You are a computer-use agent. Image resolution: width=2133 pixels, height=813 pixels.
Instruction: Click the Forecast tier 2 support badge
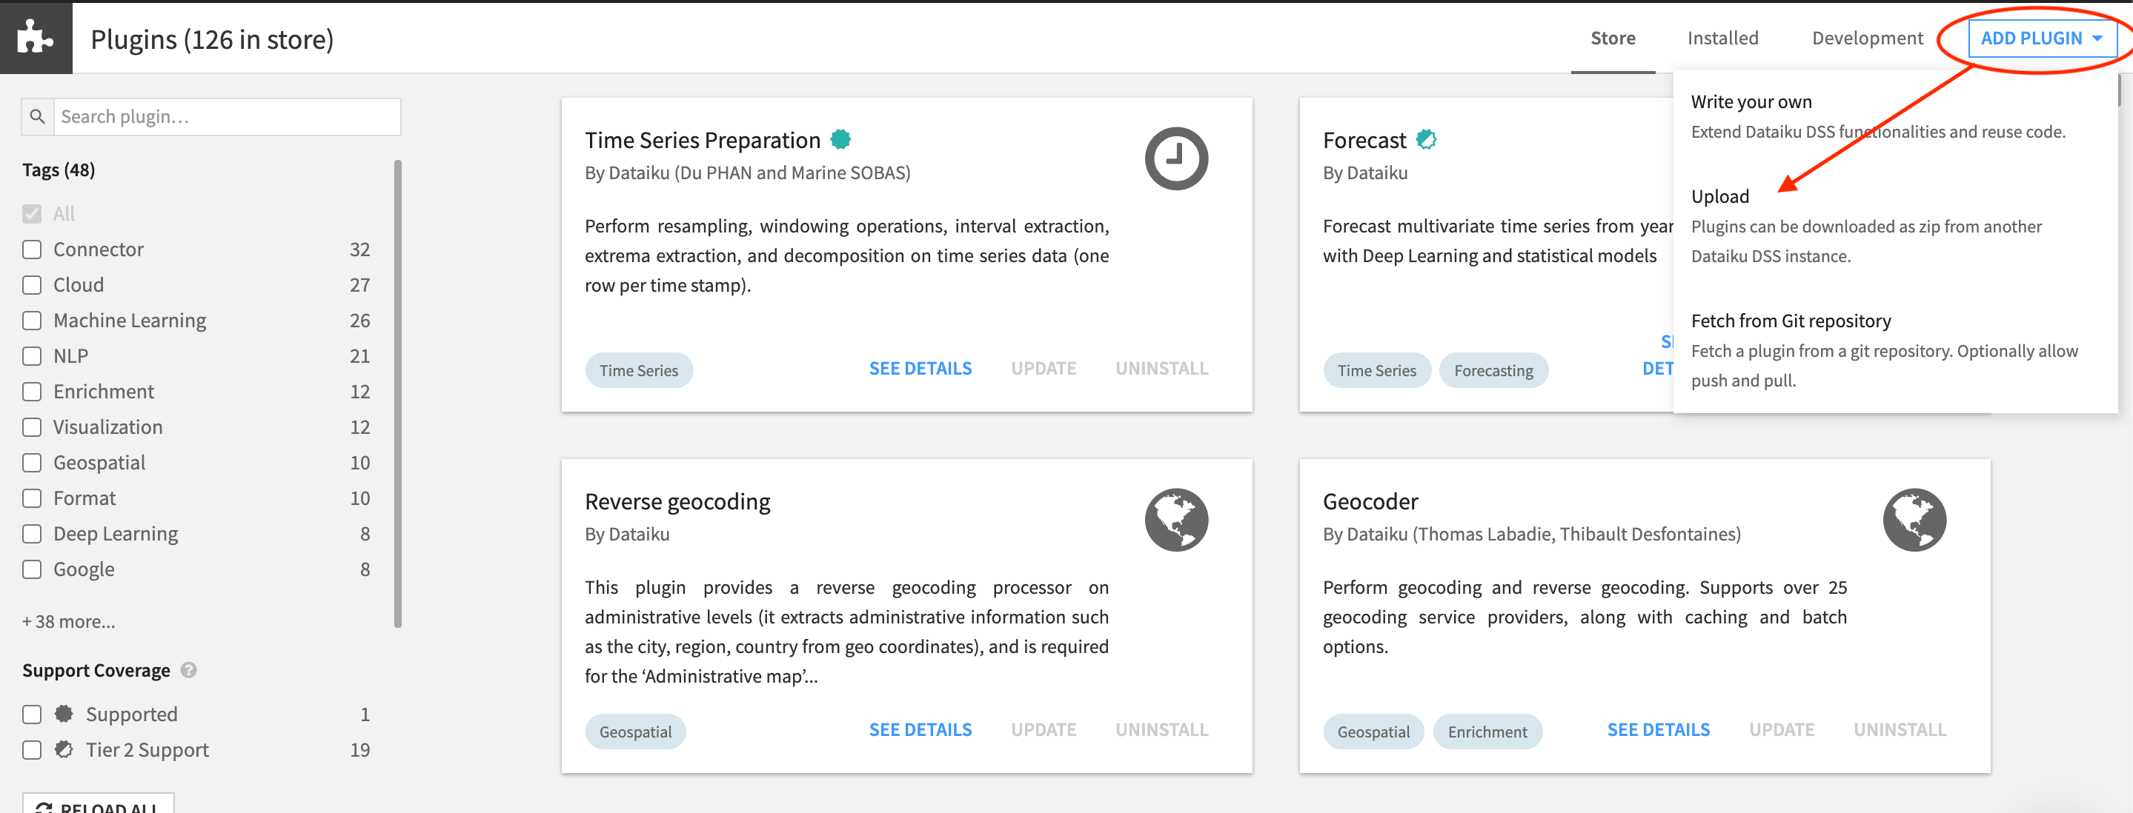pos(1426,140)
